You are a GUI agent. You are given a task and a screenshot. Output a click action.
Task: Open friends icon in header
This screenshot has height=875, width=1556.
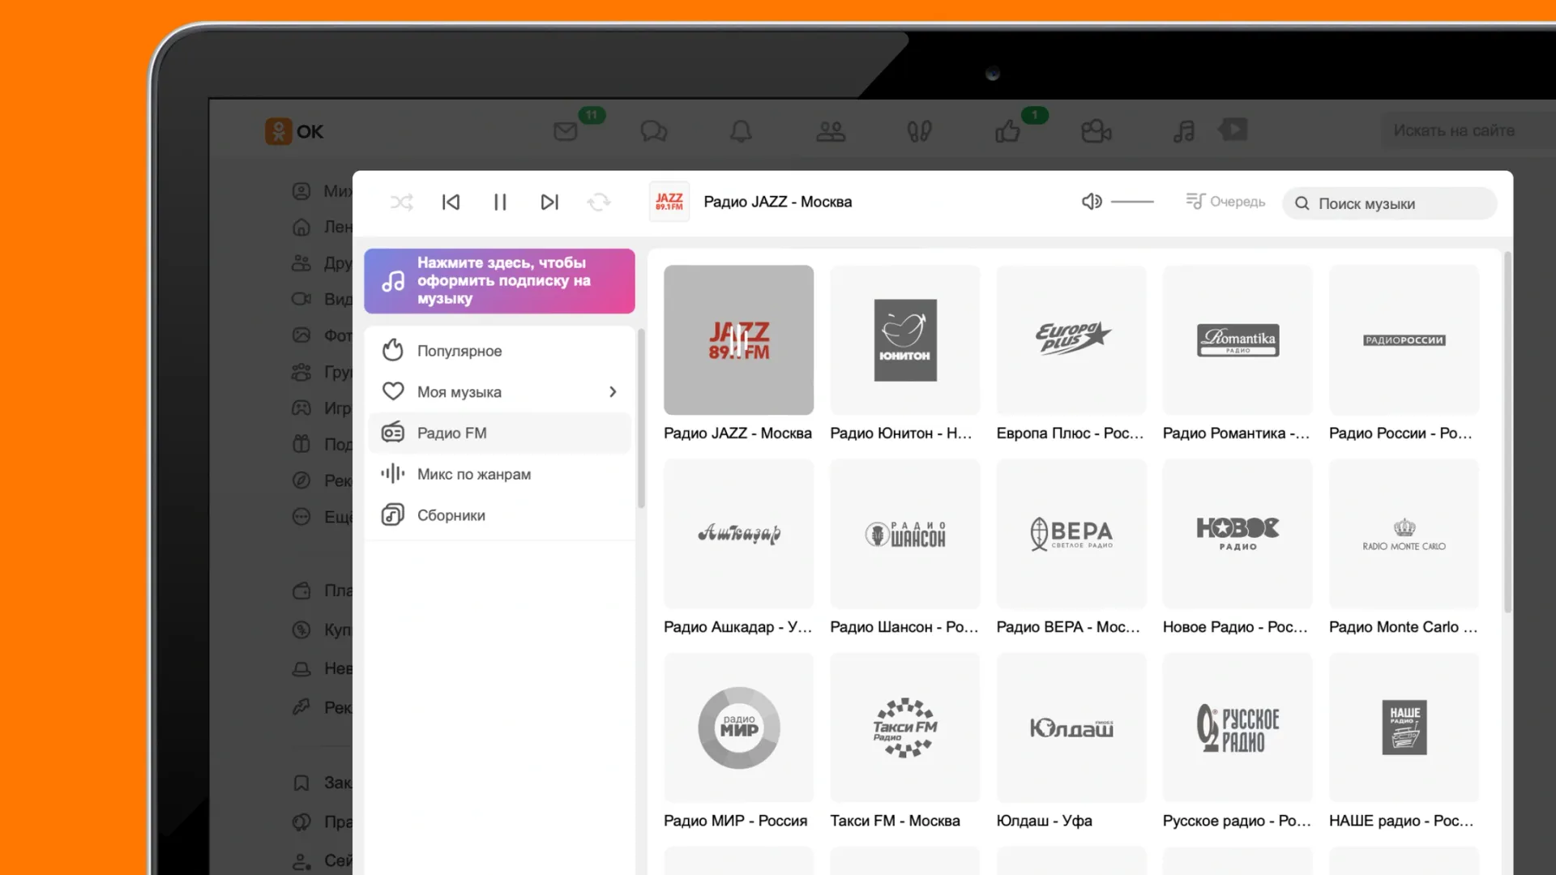coord(831,131)
